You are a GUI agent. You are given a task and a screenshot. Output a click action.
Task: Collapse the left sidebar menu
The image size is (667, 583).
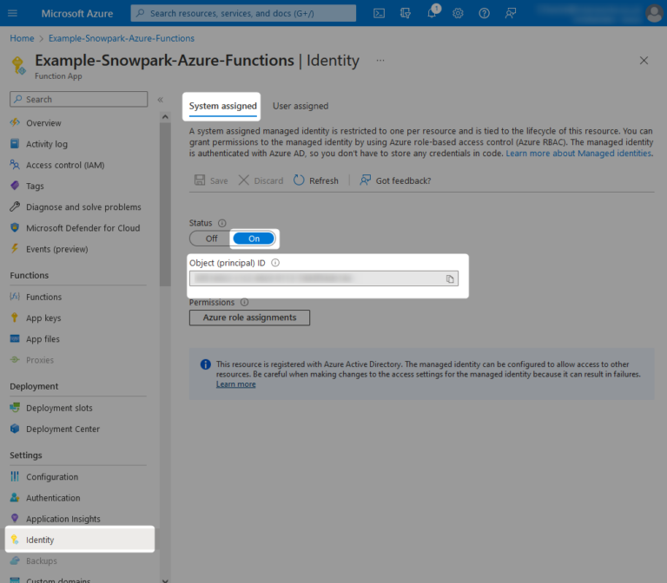pos(161,100)
